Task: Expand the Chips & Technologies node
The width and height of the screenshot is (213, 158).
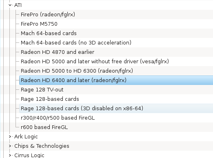Action: click(10, 146)
